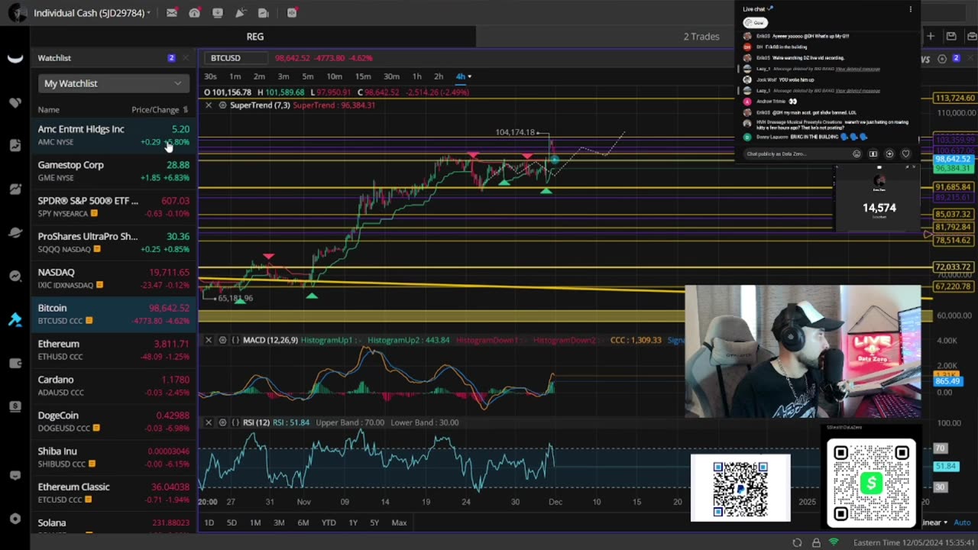Remove the RSI indicator with X

pyautogui.click(x=209, y=422)
